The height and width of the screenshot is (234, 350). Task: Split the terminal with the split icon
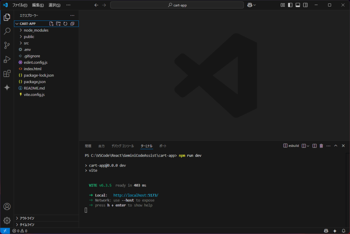click(x=314, y=146)
